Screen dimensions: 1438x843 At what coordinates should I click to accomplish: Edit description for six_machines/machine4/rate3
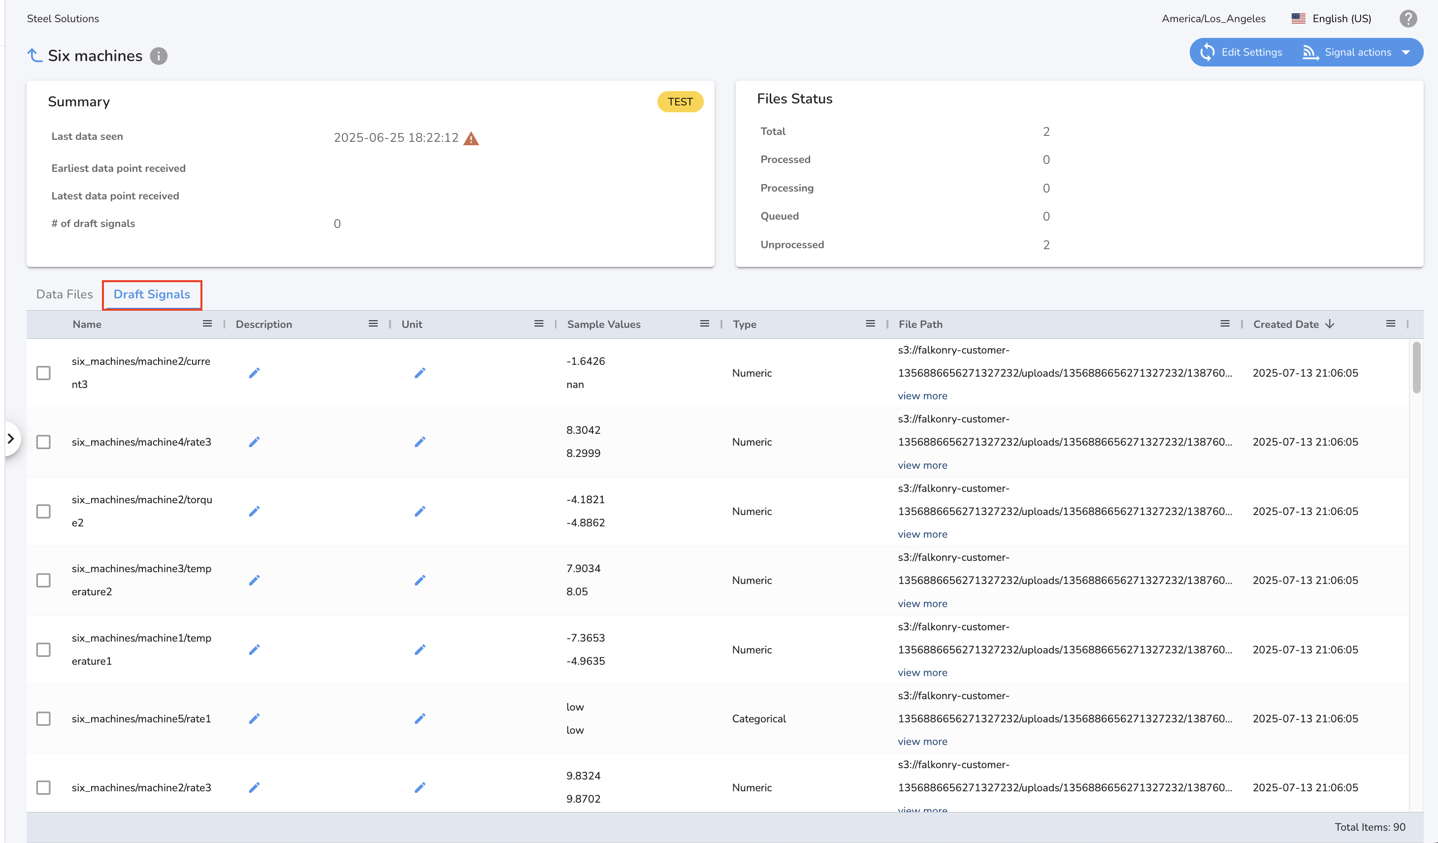[255, 442]
